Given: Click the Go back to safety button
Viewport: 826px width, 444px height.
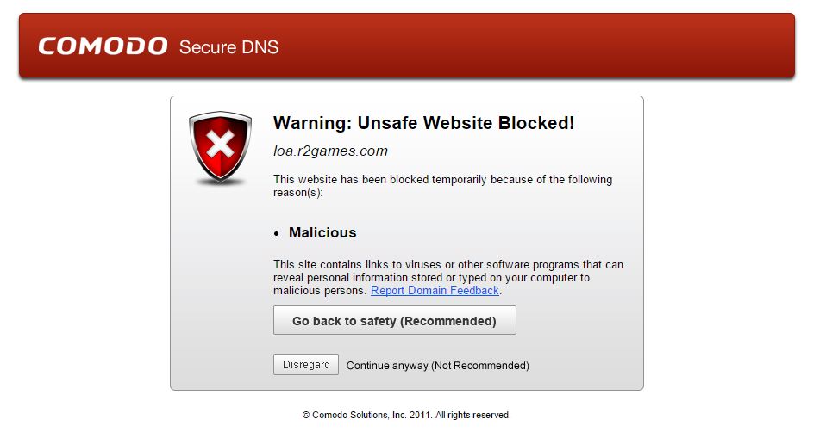Looking at the screenshot, I should coord(394,321).
